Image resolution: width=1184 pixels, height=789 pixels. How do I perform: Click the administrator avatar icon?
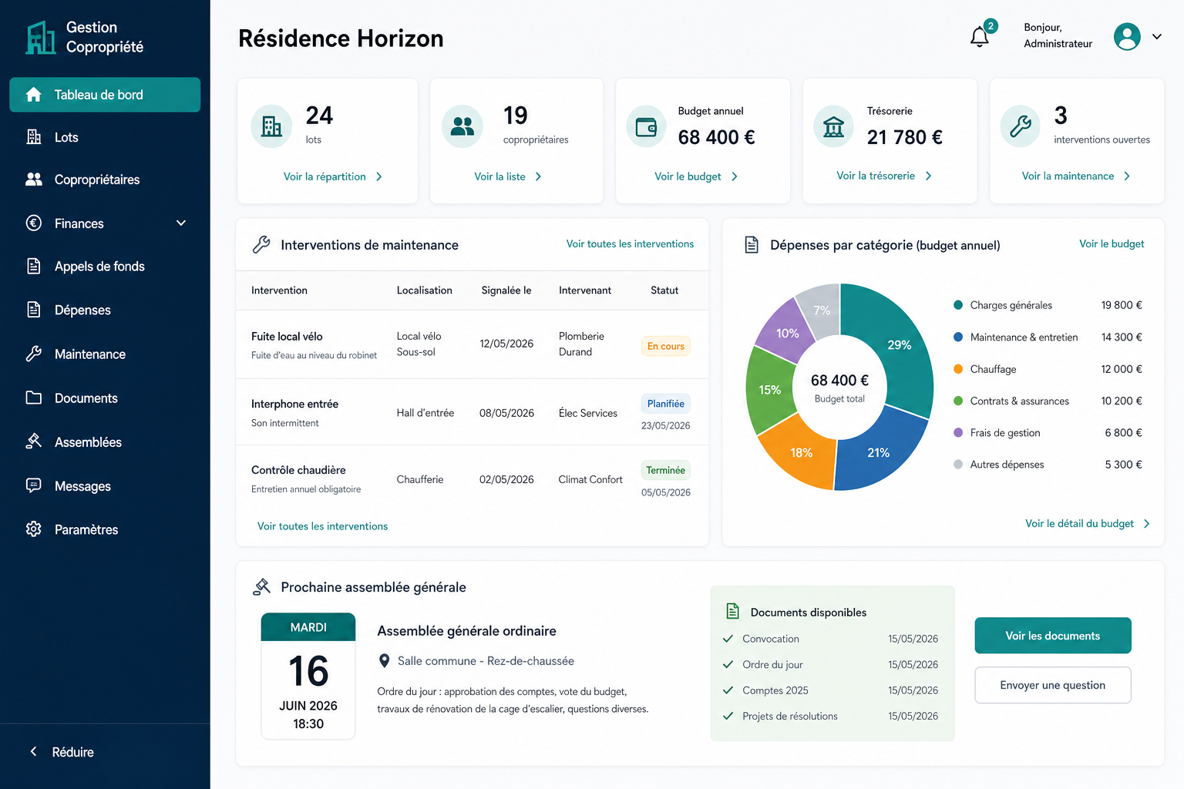pos(1127,36)
